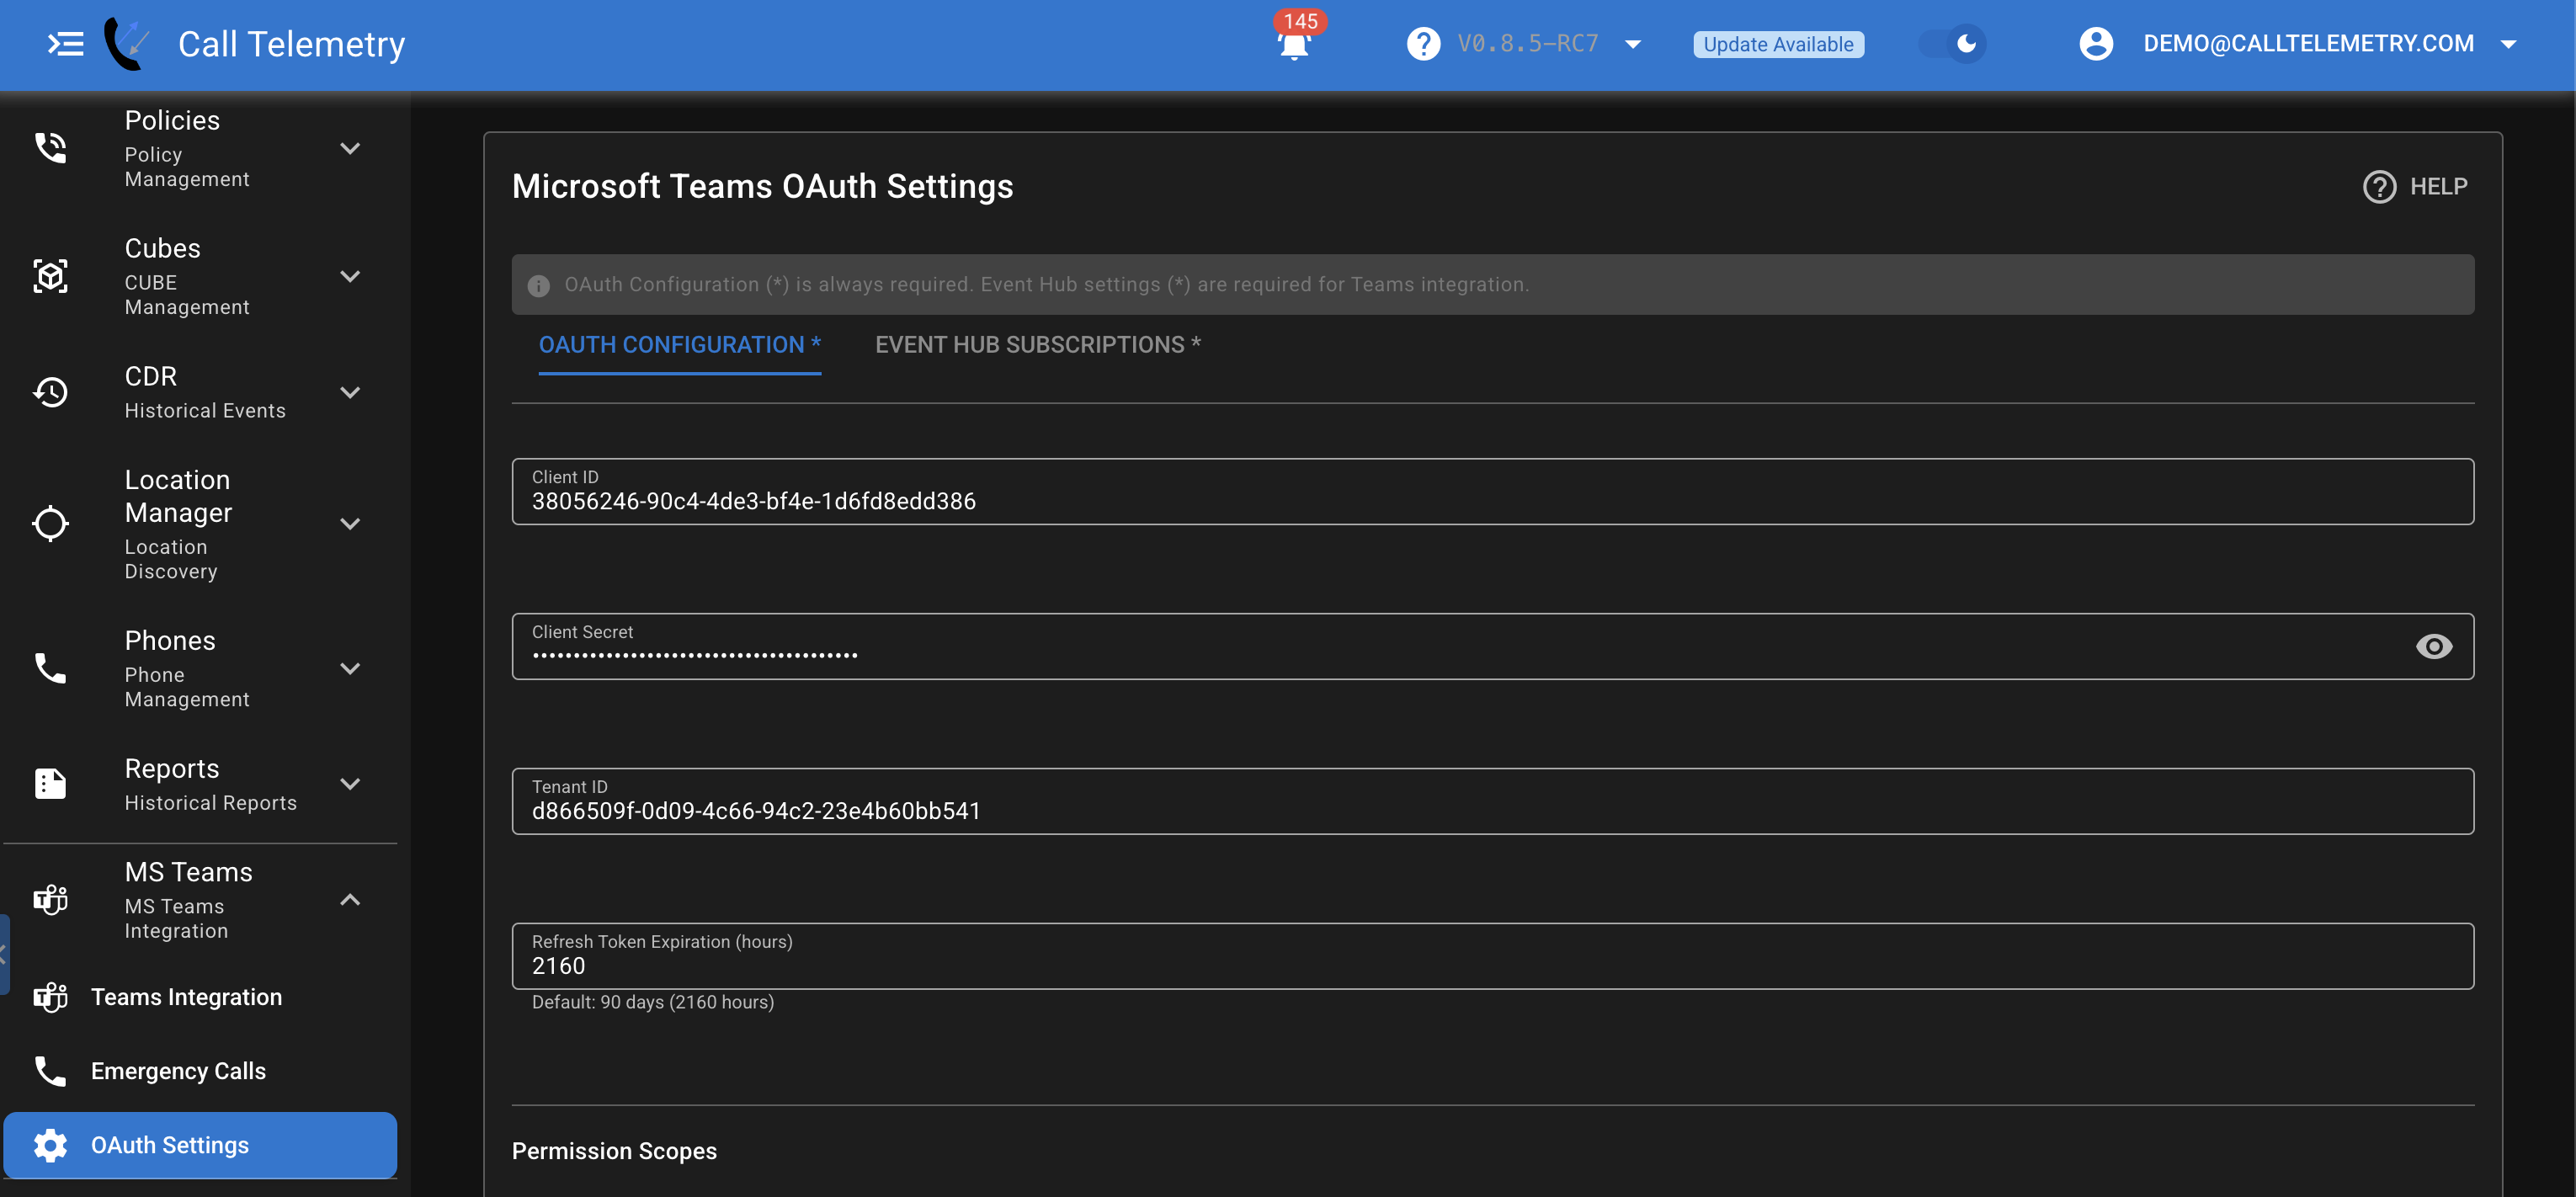Click the Location Manager crosshair icon
Viewport: 2576px width, 1197px height.
coord(50,523)
